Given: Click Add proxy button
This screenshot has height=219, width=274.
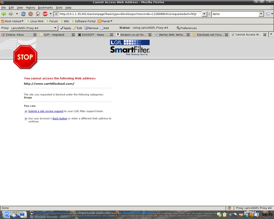Looking at the screenshot, I should [104, 28].
